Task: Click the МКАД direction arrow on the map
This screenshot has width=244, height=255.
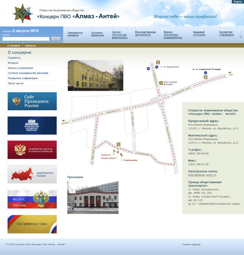Action: pyautogui.click(x=64, y=121)
